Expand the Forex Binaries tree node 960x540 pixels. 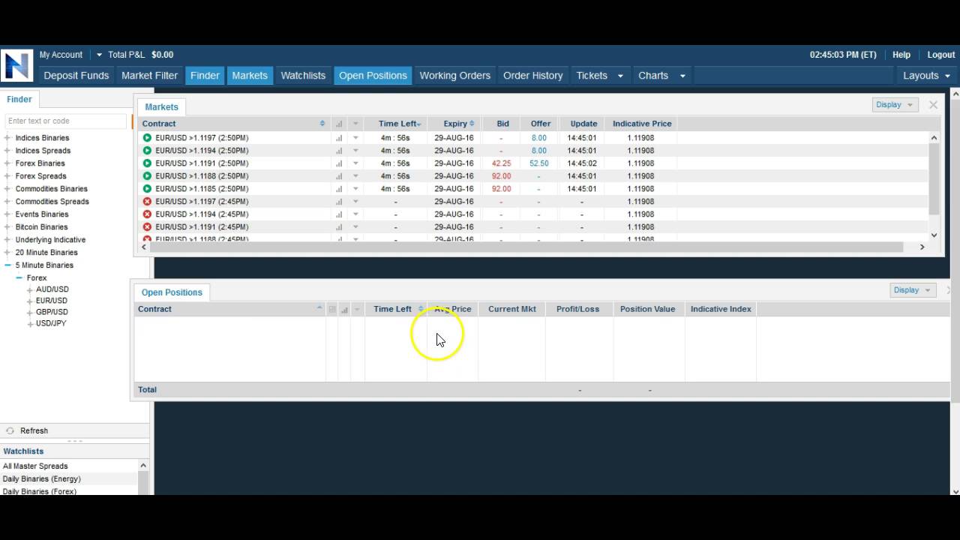click(7, 163)
